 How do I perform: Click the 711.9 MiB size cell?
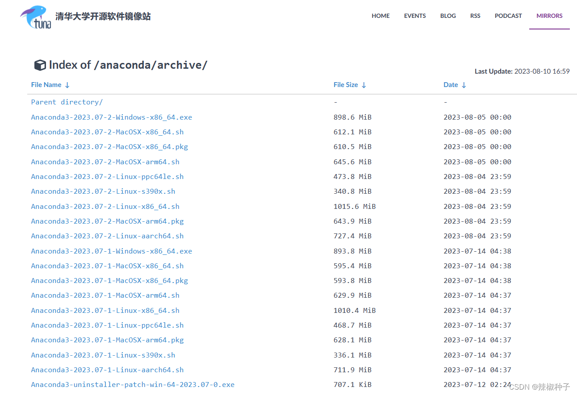352,370
